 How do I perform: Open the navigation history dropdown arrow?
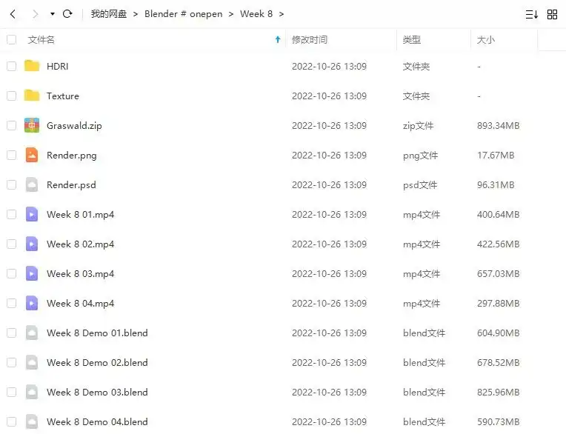point(52,14)
